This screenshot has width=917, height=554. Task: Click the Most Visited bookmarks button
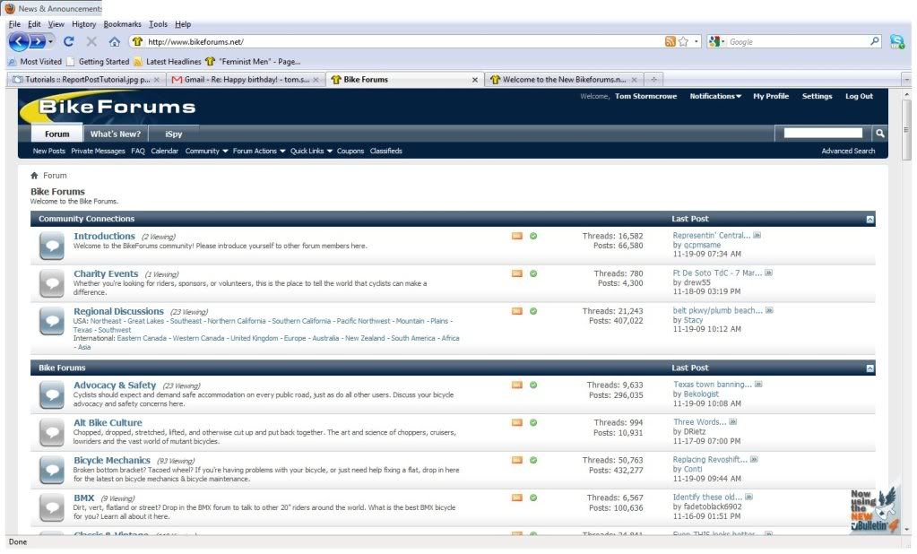click(x=35, y=62)
